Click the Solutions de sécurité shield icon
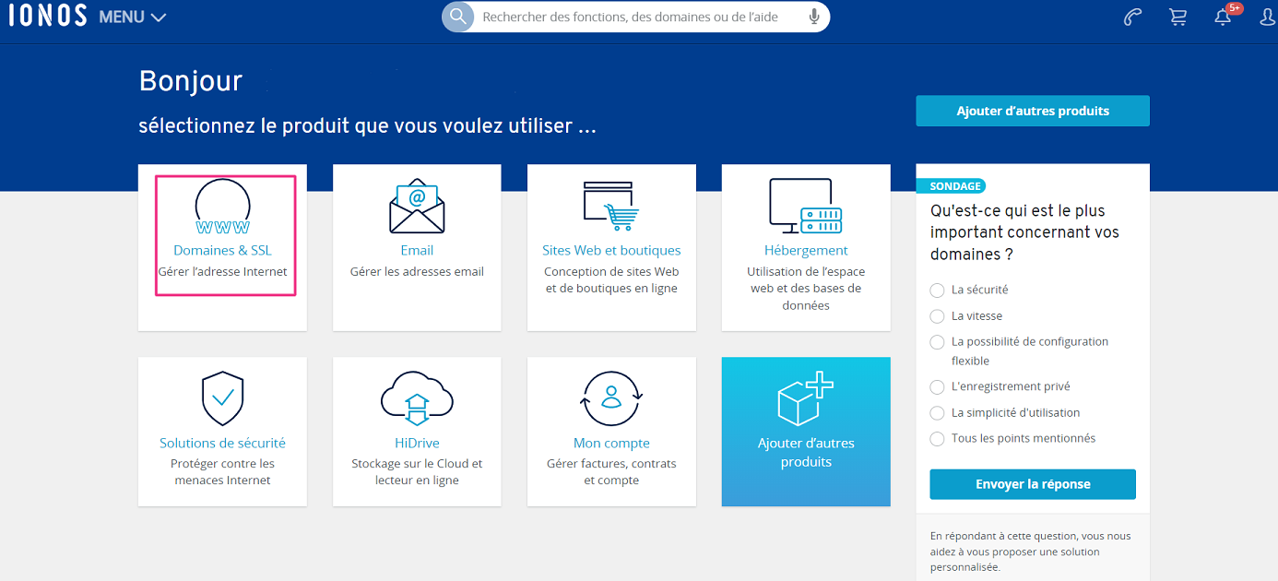The width and height of the screenshot is (1278, 581). (x=222, y=398)
